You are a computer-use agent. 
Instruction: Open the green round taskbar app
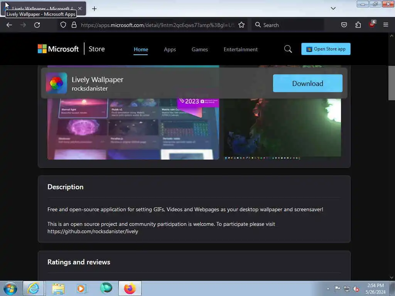(106, 288)
